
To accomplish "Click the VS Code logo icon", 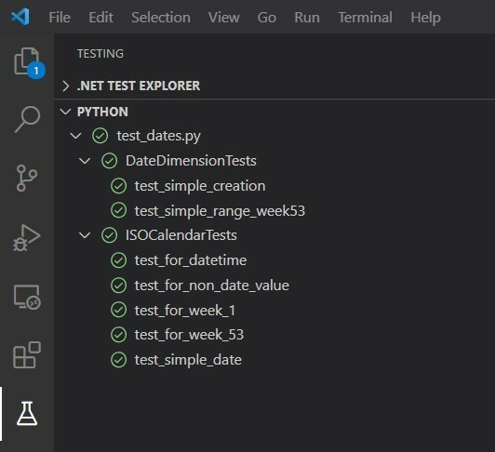I will click(20, 17).
